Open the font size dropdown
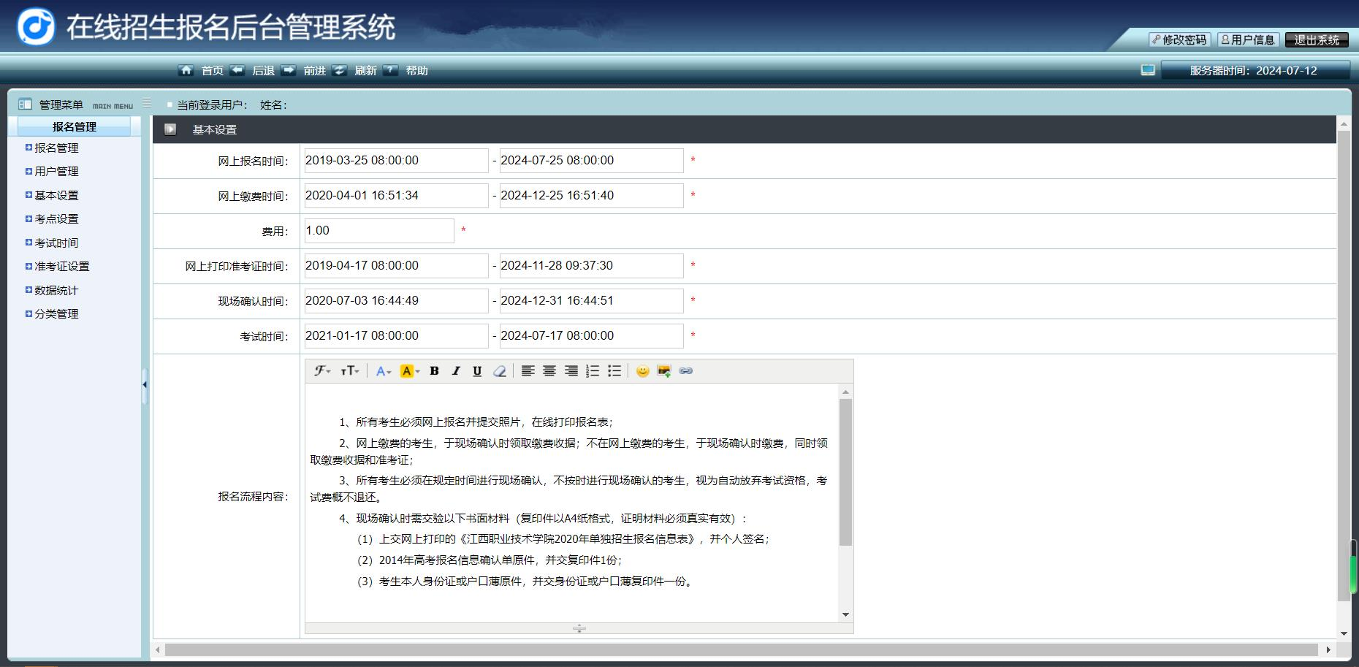Screen dimensions: 1359x667 350,371
